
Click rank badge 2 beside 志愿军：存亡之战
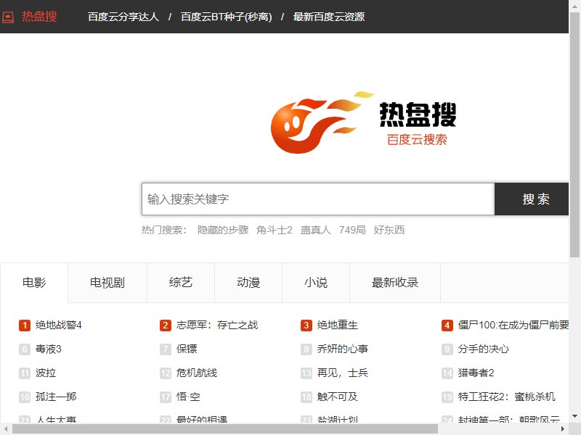(166, 326)
